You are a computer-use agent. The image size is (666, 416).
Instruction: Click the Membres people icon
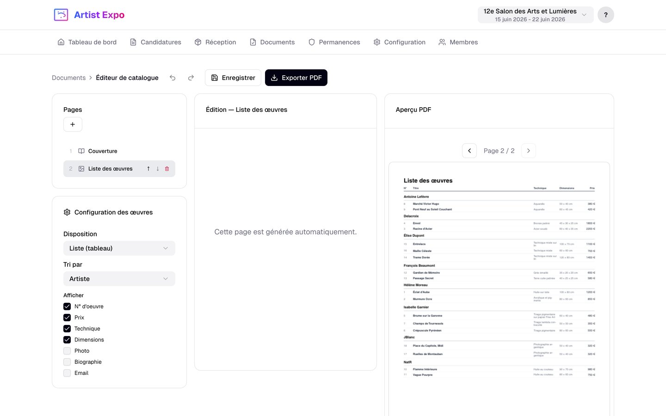442,42
